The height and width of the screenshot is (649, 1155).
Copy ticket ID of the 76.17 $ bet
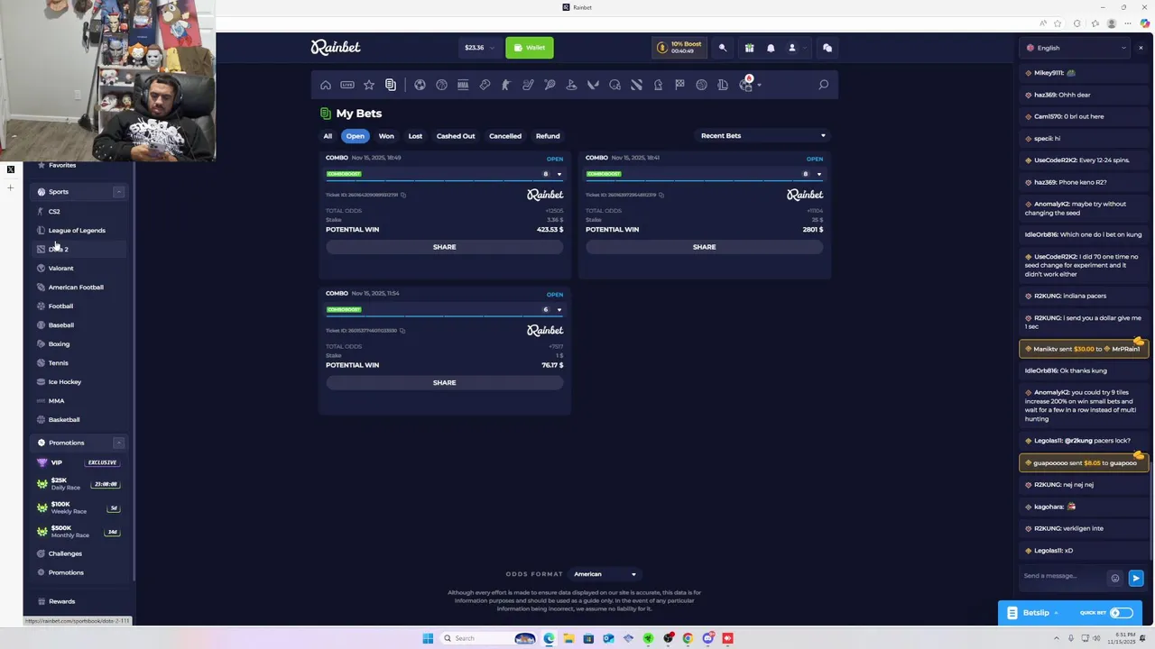[x=402, y=331]
